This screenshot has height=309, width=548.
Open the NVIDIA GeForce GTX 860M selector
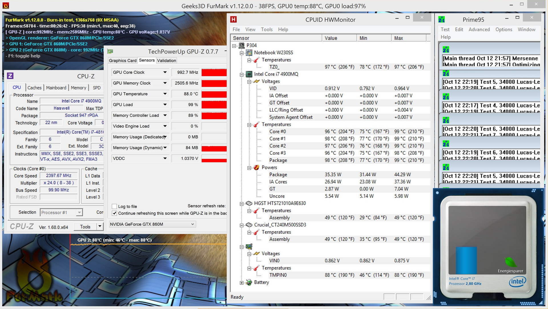[x=152, y=224]
